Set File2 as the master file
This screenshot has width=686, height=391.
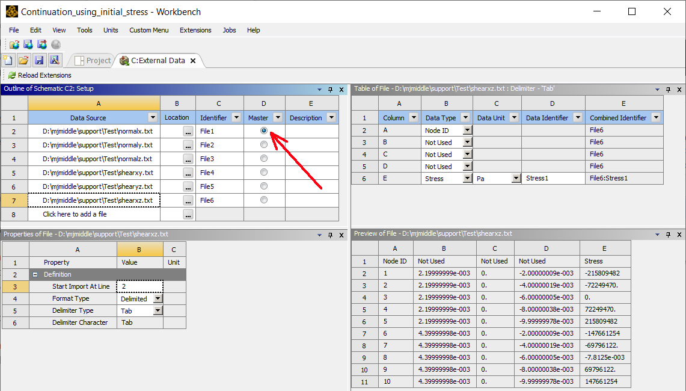click(x=264, y=144)
